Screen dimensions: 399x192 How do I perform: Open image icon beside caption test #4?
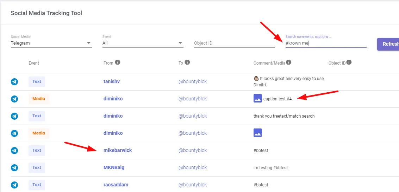tap(258, 98)
